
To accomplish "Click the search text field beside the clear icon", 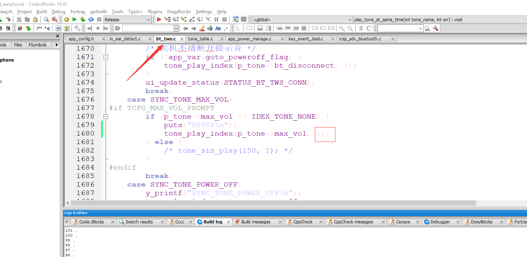I will pos(151,28).
